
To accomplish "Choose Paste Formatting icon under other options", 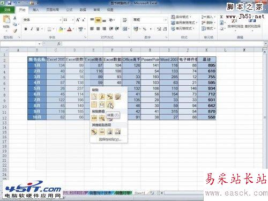I will pyautogui.click(x=94, y=132).
